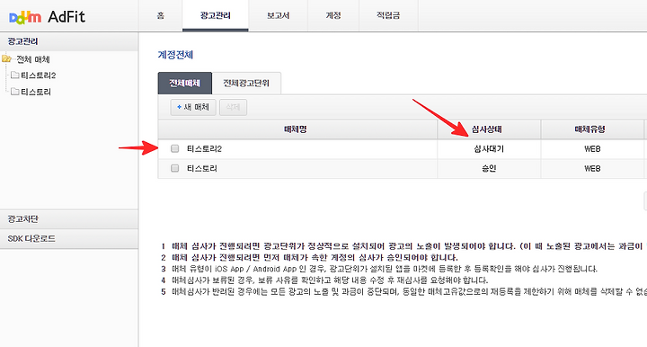Screen dimensions: 647x347
Task: Check the 티스토리2 row checkbox
Action: pos(175,148)
